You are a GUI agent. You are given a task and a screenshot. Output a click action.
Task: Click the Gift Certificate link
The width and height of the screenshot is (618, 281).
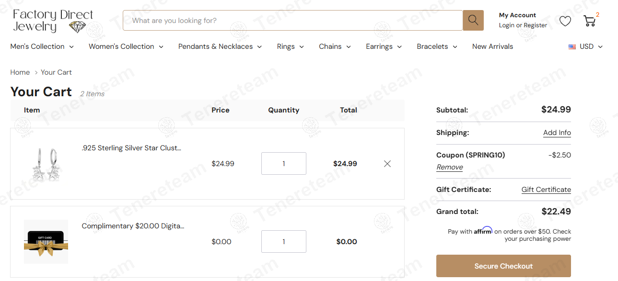pyautogui.click(x=546, y=190)
